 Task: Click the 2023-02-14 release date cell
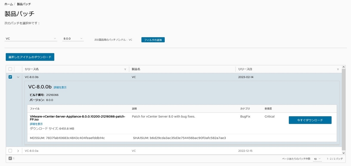[x=246, y=77]
